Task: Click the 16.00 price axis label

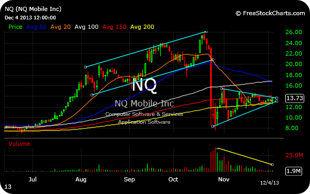Action: point(294,85)
